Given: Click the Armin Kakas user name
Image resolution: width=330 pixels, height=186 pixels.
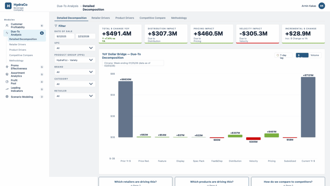Looking at the screenshot, I should (309, 6).
